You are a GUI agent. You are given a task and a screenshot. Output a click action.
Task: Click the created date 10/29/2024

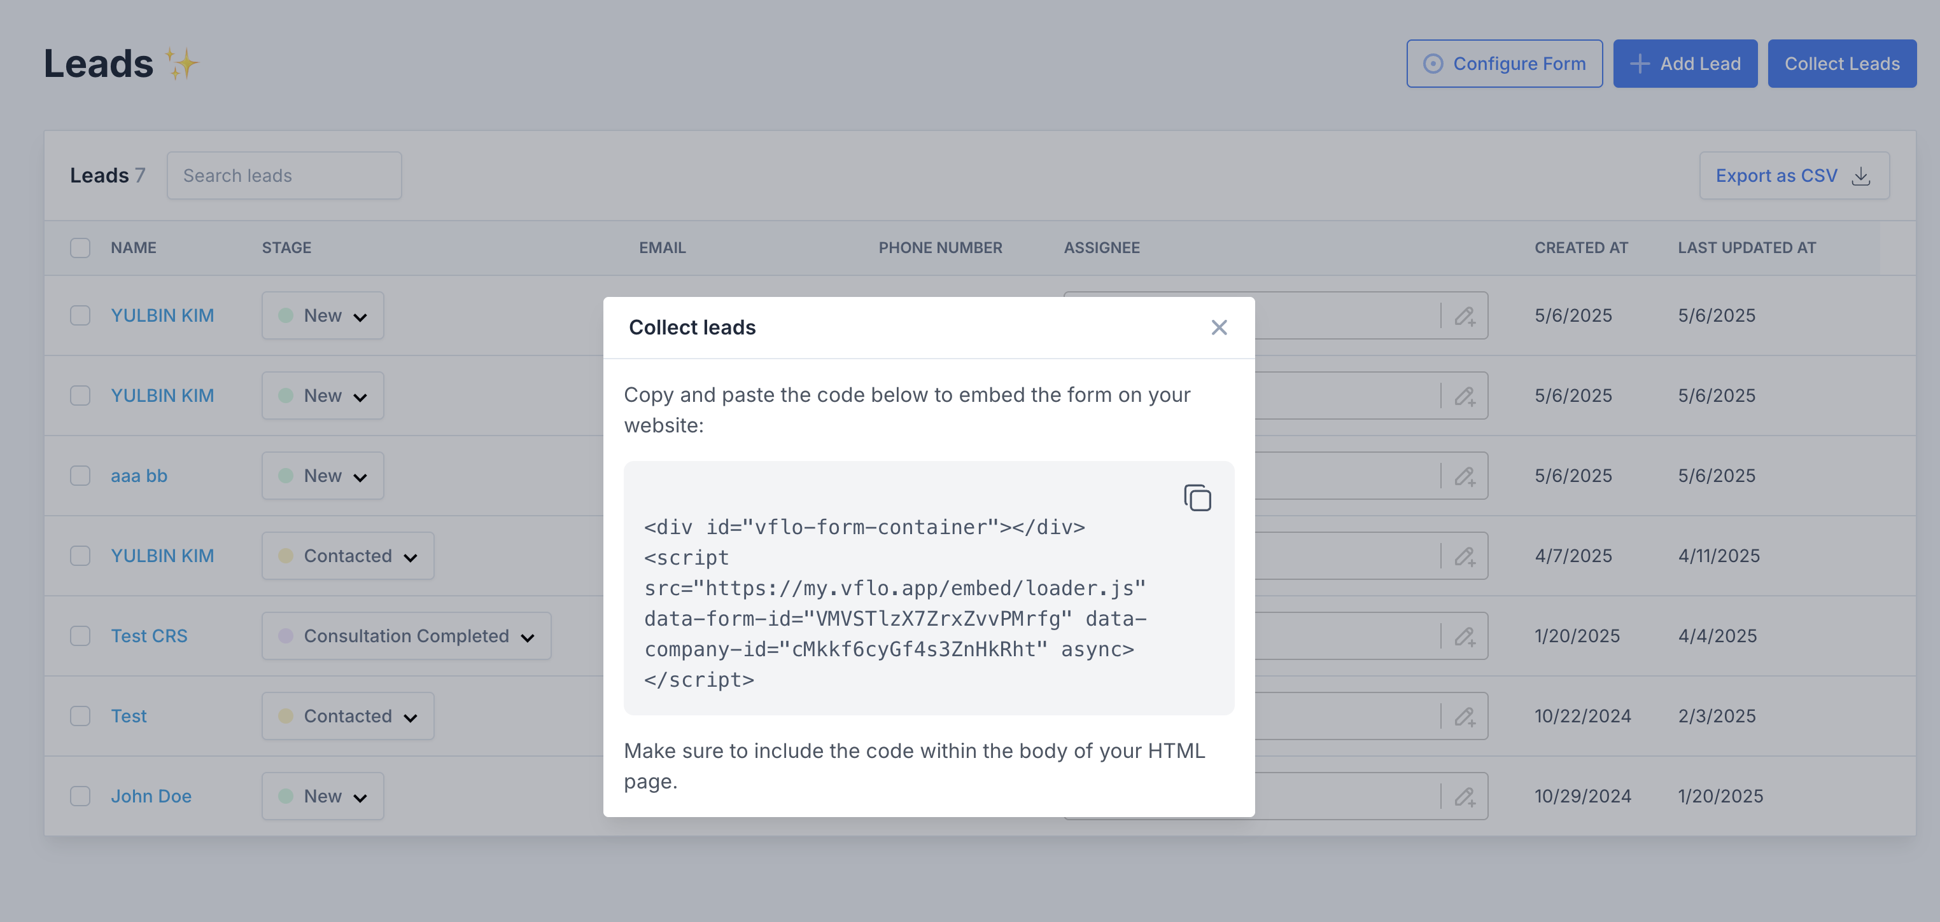[x=1582, y=796]
